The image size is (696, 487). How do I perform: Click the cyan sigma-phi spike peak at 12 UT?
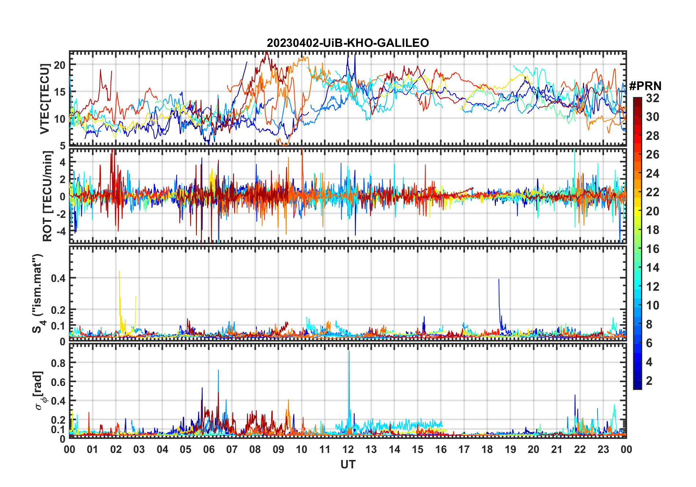tap(349, 351)
